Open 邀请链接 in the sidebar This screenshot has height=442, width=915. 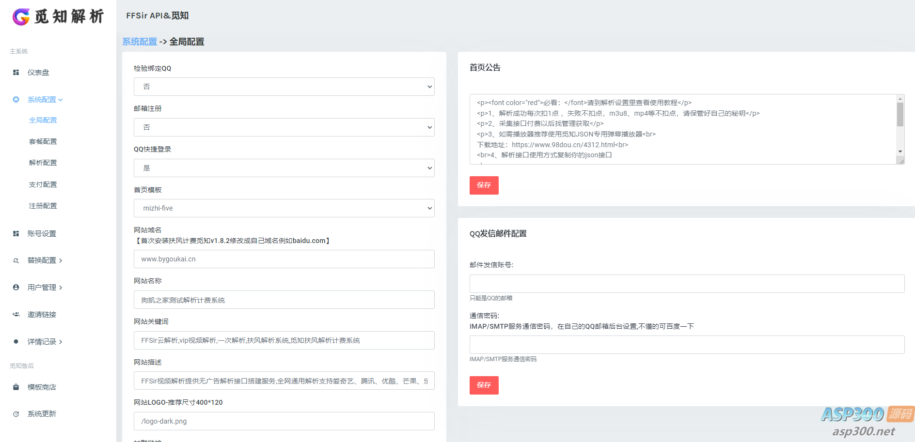coord(42,315)
